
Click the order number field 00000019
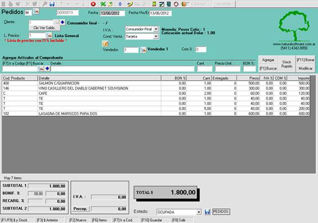67,13
